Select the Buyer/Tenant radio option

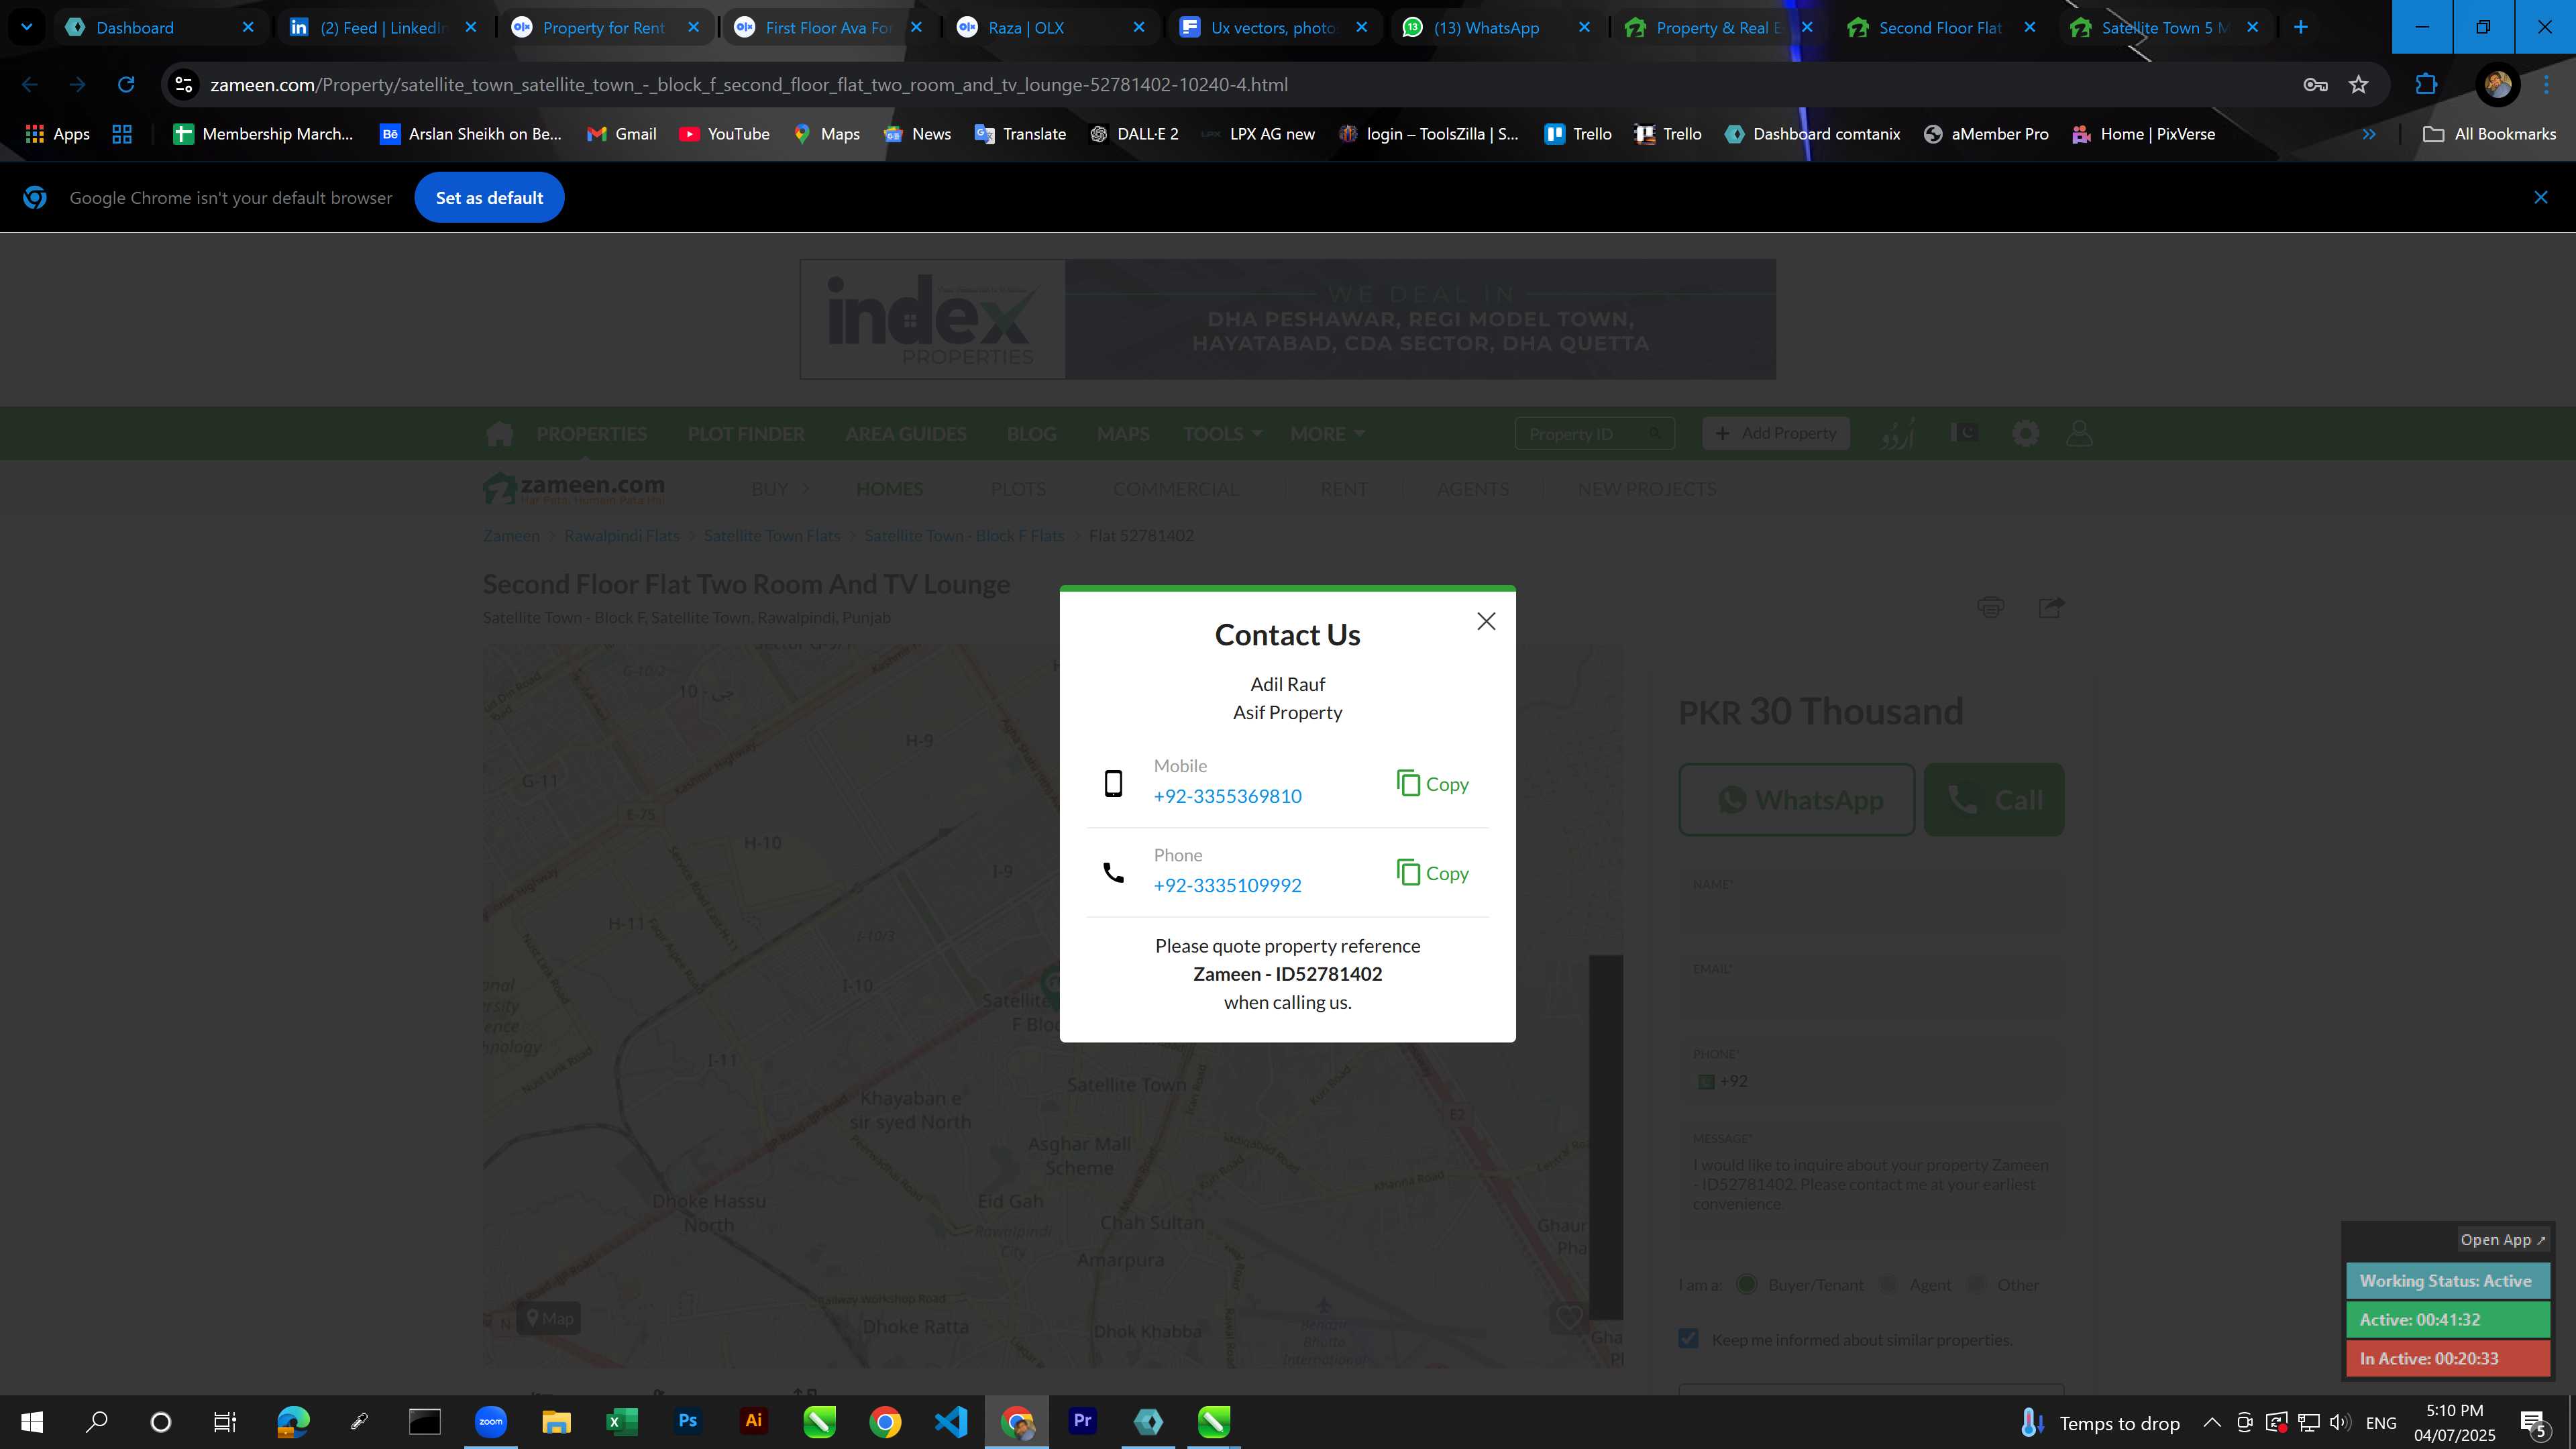pos(1746,1284)
